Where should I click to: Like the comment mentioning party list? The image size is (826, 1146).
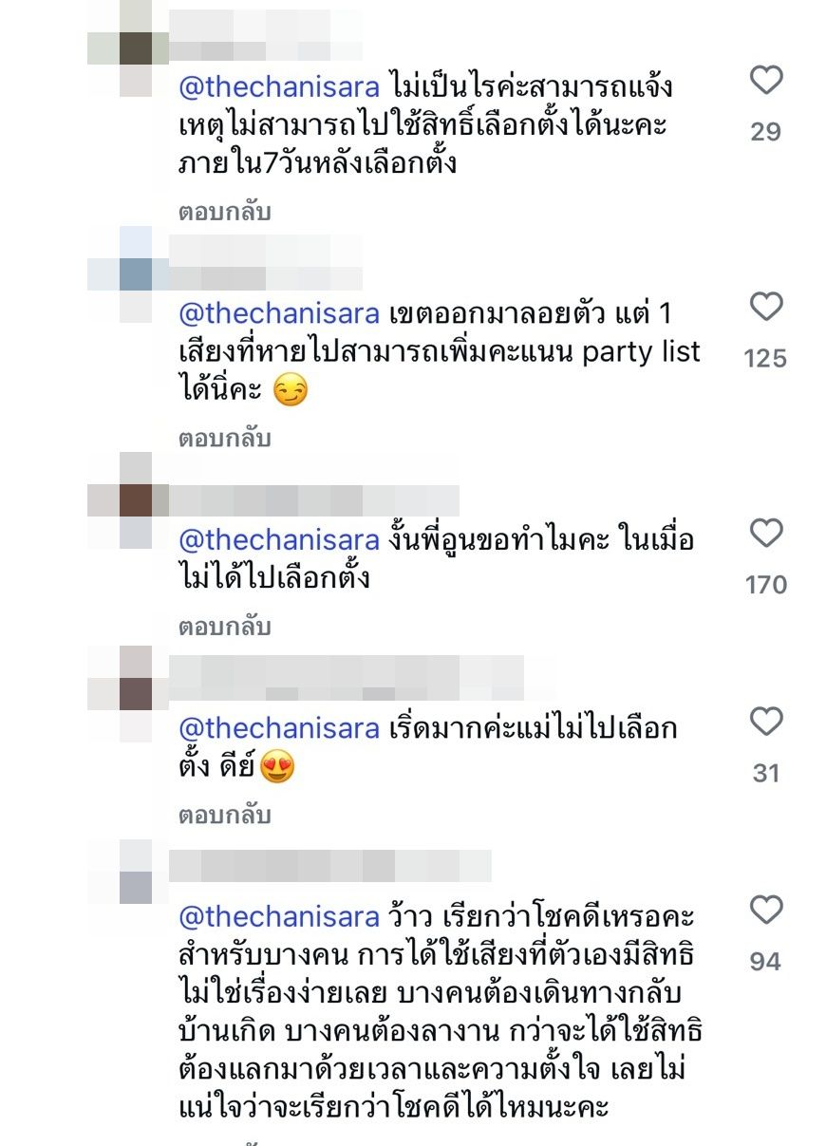[765, 307]
